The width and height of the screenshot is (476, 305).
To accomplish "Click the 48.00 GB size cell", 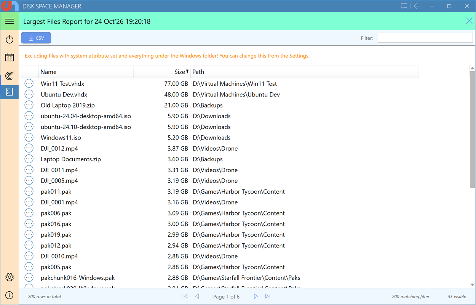I will coord(176,94).
